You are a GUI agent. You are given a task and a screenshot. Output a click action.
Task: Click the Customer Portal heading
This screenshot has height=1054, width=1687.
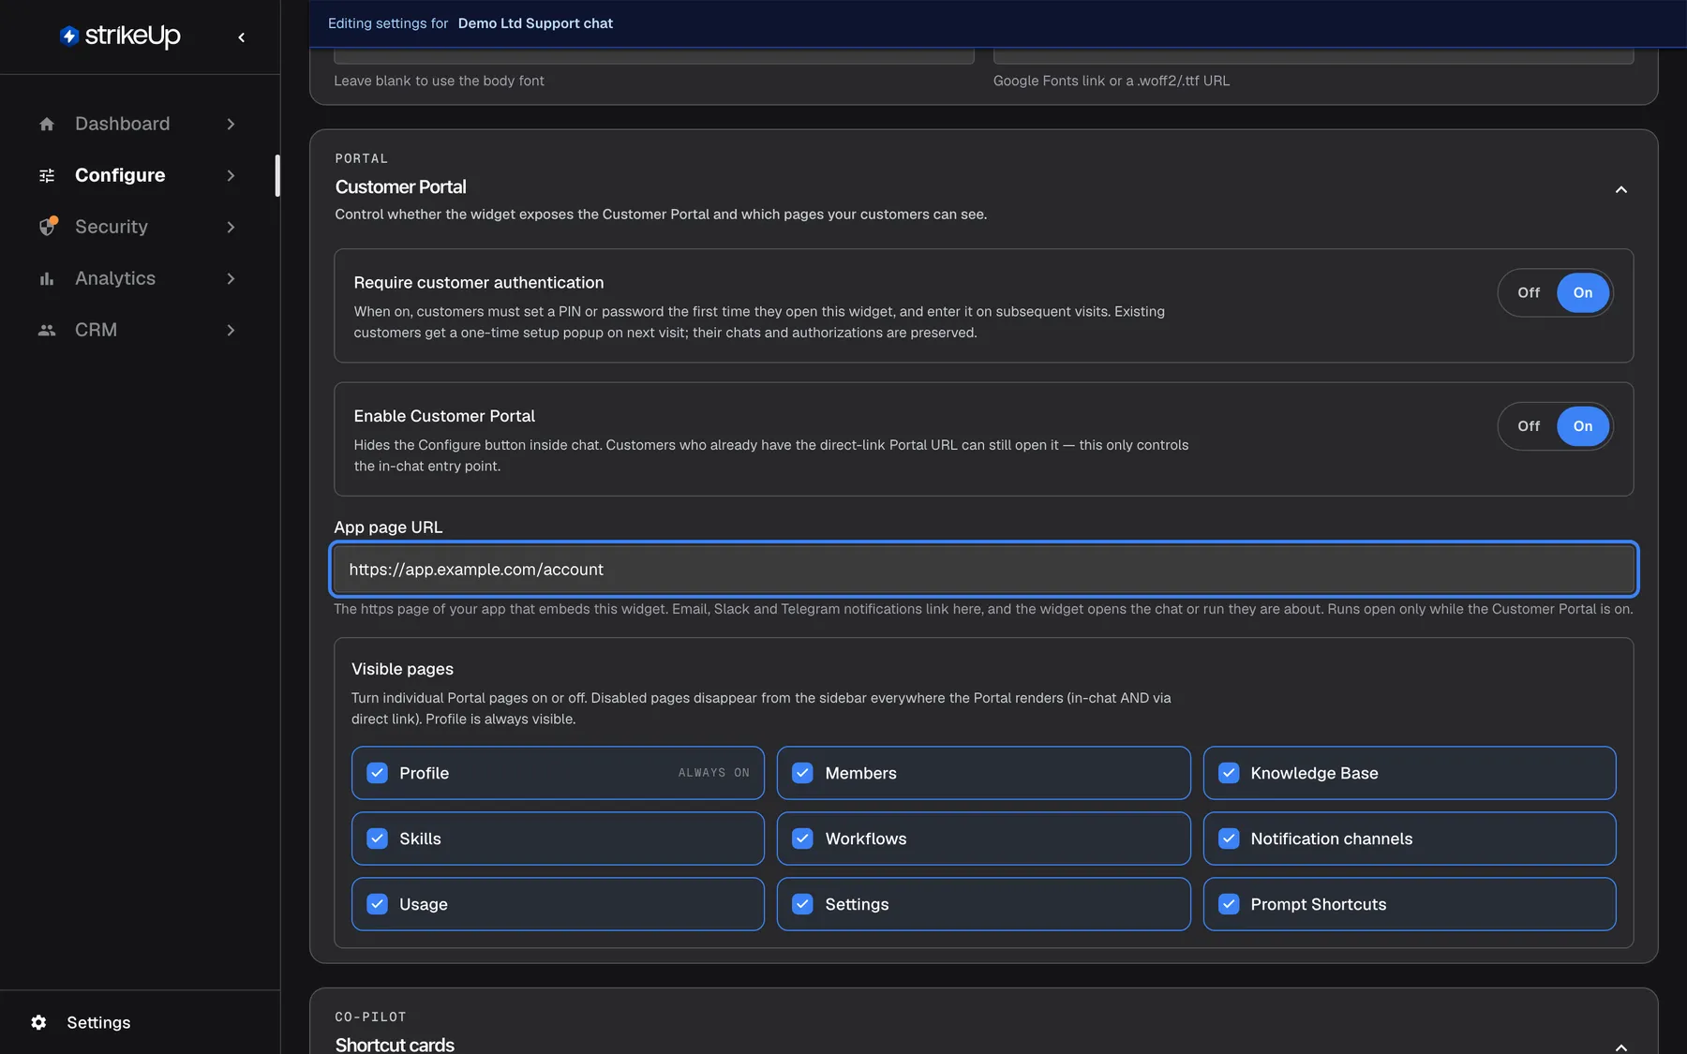coord(400,186)
